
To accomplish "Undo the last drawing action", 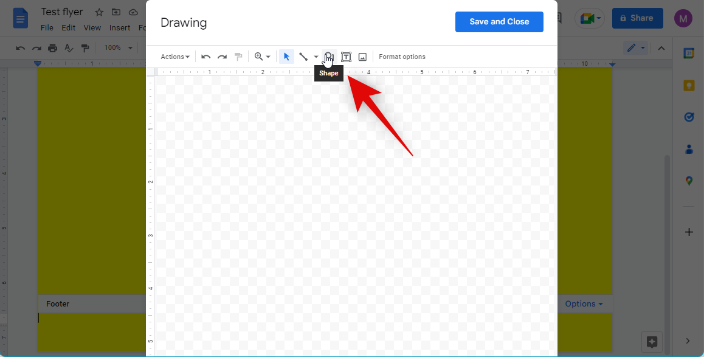I will point(206,57).
